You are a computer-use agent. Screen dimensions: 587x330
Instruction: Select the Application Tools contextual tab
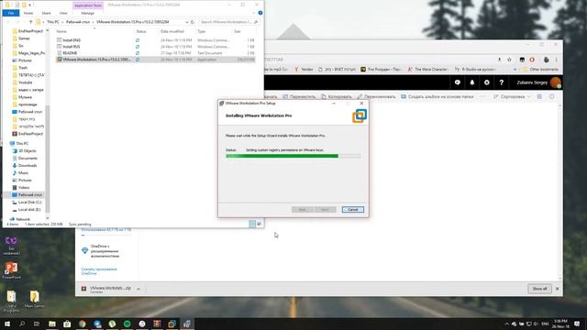point(88,5)
